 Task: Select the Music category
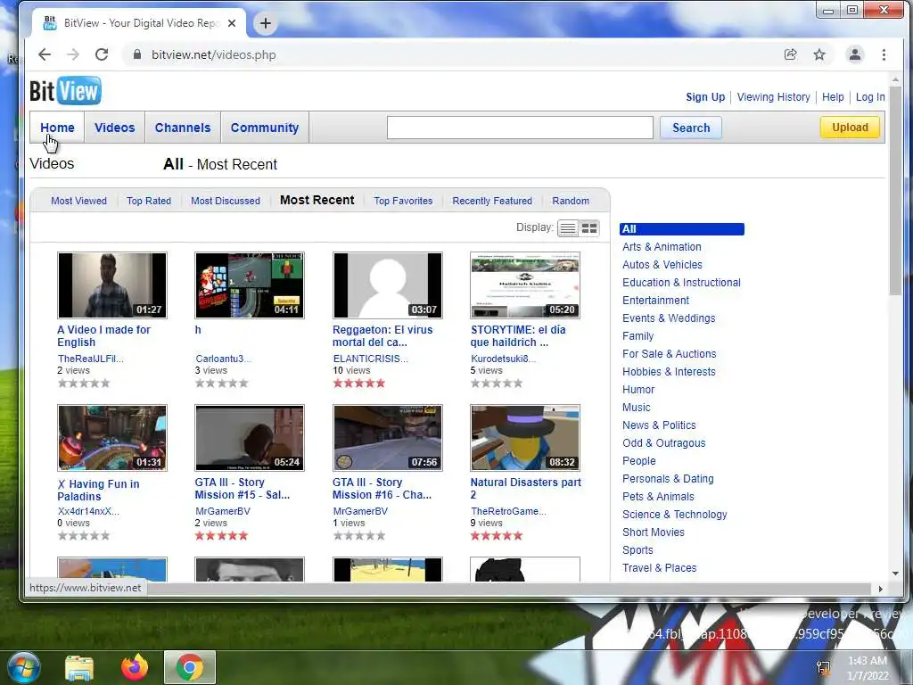click(x=637, y=408)
